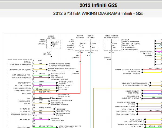Select the 'PWR WINDOW SPLY (BAT)' terminal label

tap(21, 65)
